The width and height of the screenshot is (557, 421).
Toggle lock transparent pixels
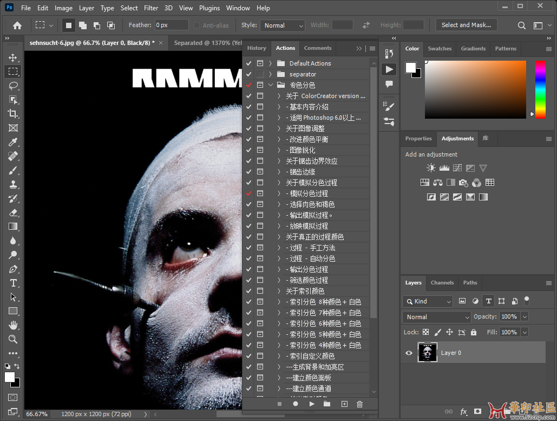pyautogui.click(x=425, y=332)
